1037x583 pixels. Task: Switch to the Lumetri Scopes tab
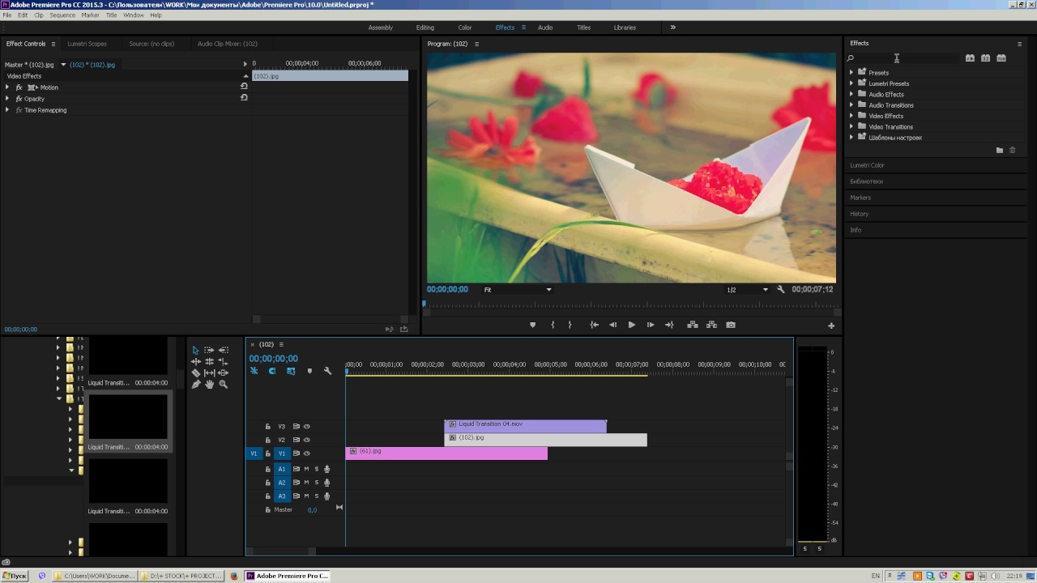tap(87, 44)
